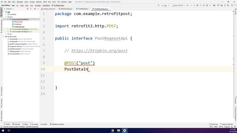The image size is (237, 133).
Task: Open the AVD Manager toolbar icon
Action: [225, 5]
